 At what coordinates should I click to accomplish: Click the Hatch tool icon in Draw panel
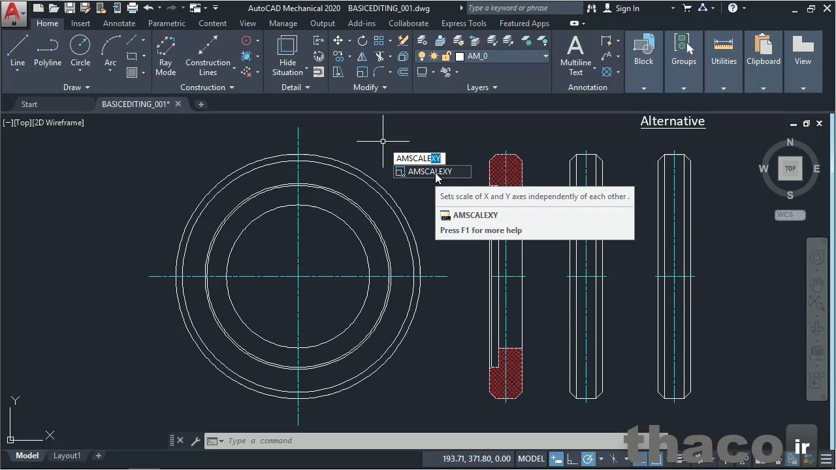pyautogui.click(x=132, y=72)
